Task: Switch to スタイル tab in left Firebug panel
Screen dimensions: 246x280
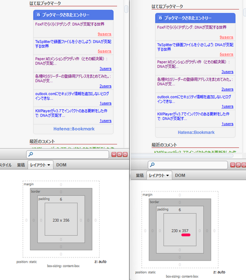Action: click(6, 165)
